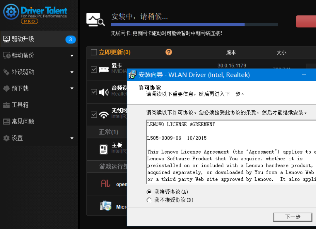The image size is (316, 229).
Task: Expand the 驱动备份 dropdown arrow
Action: (x=72, y=56)
